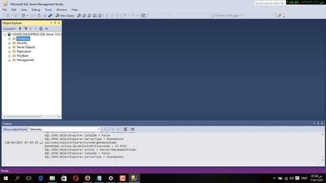Click the Disconnect plug icon in Object Explorer
This screenshot has width=326, height=183.
click(x=25, y=28)
